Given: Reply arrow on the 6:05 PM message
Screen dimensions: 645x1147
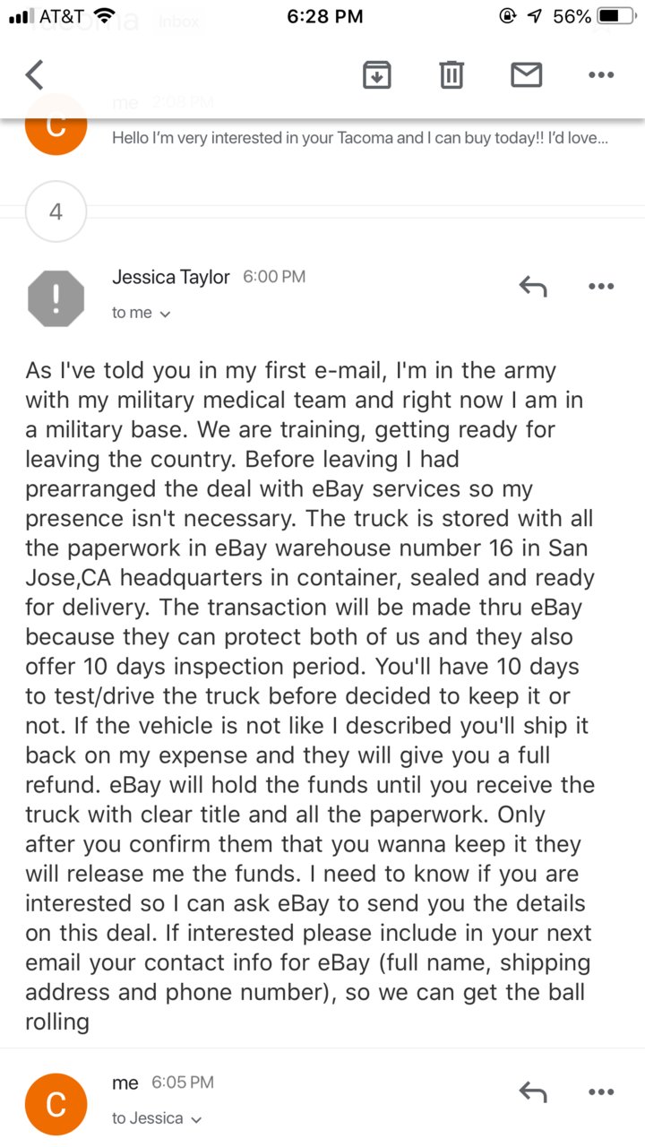Looking at the screenshot, I should coord(533,1091).
